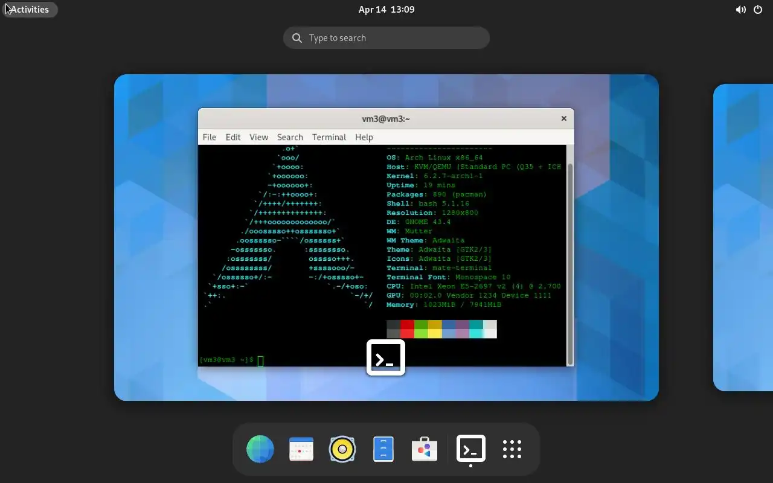
Task: Click the "Resolution: 1280x800" line
Action: coord(432,213)
